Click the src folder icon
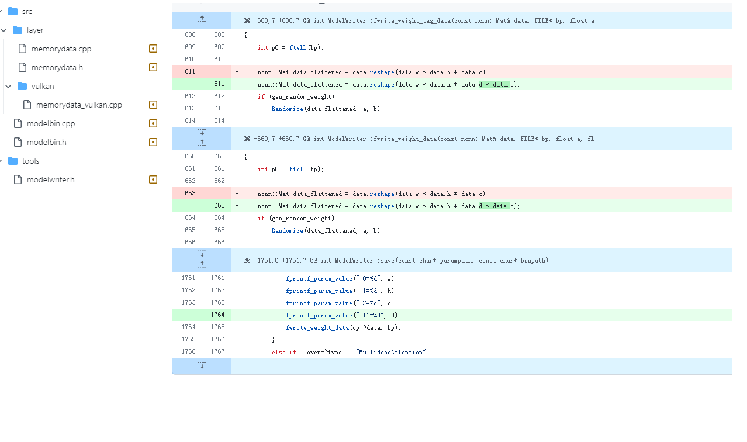 13,11
